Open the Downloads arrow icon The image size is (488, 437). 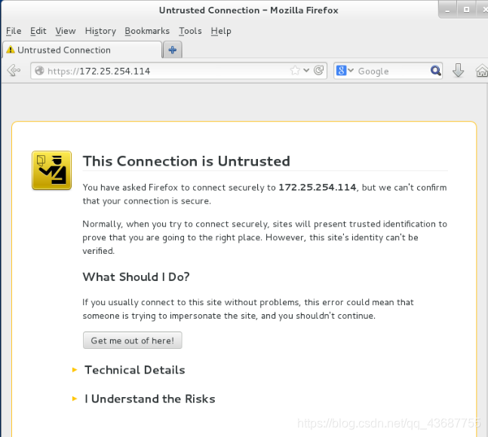point(458,70)
